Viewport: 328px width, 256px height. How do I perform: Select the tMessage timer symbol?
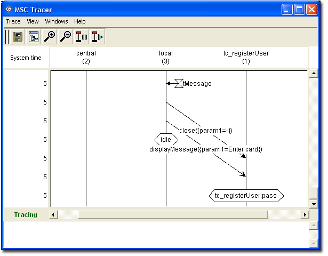tap(179, 83)
